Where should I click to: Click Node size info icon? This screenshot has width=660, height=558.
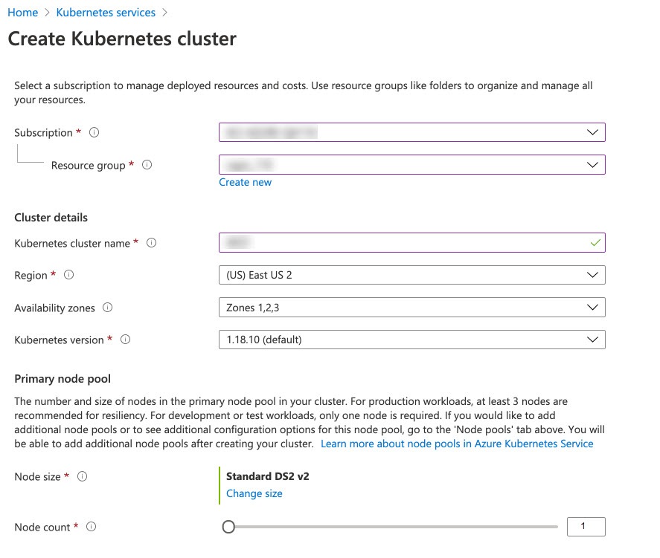82,476
